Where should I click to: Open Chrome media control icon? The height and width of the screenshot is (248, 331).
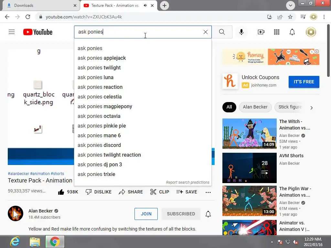click(x=303, y=17)
